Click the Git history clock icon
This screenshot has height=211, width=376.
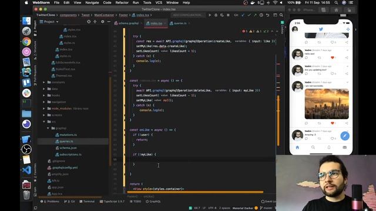[261, 15]
